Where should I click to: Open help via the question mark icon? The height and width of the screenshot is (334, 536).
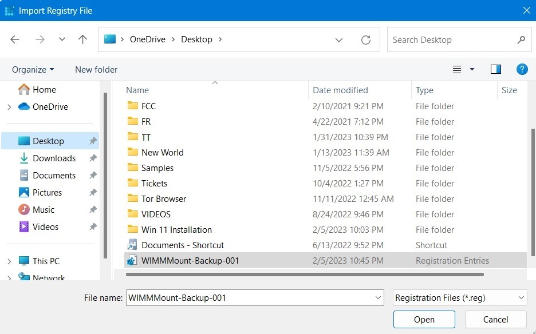pyautogui.click(x=522, y=69)
